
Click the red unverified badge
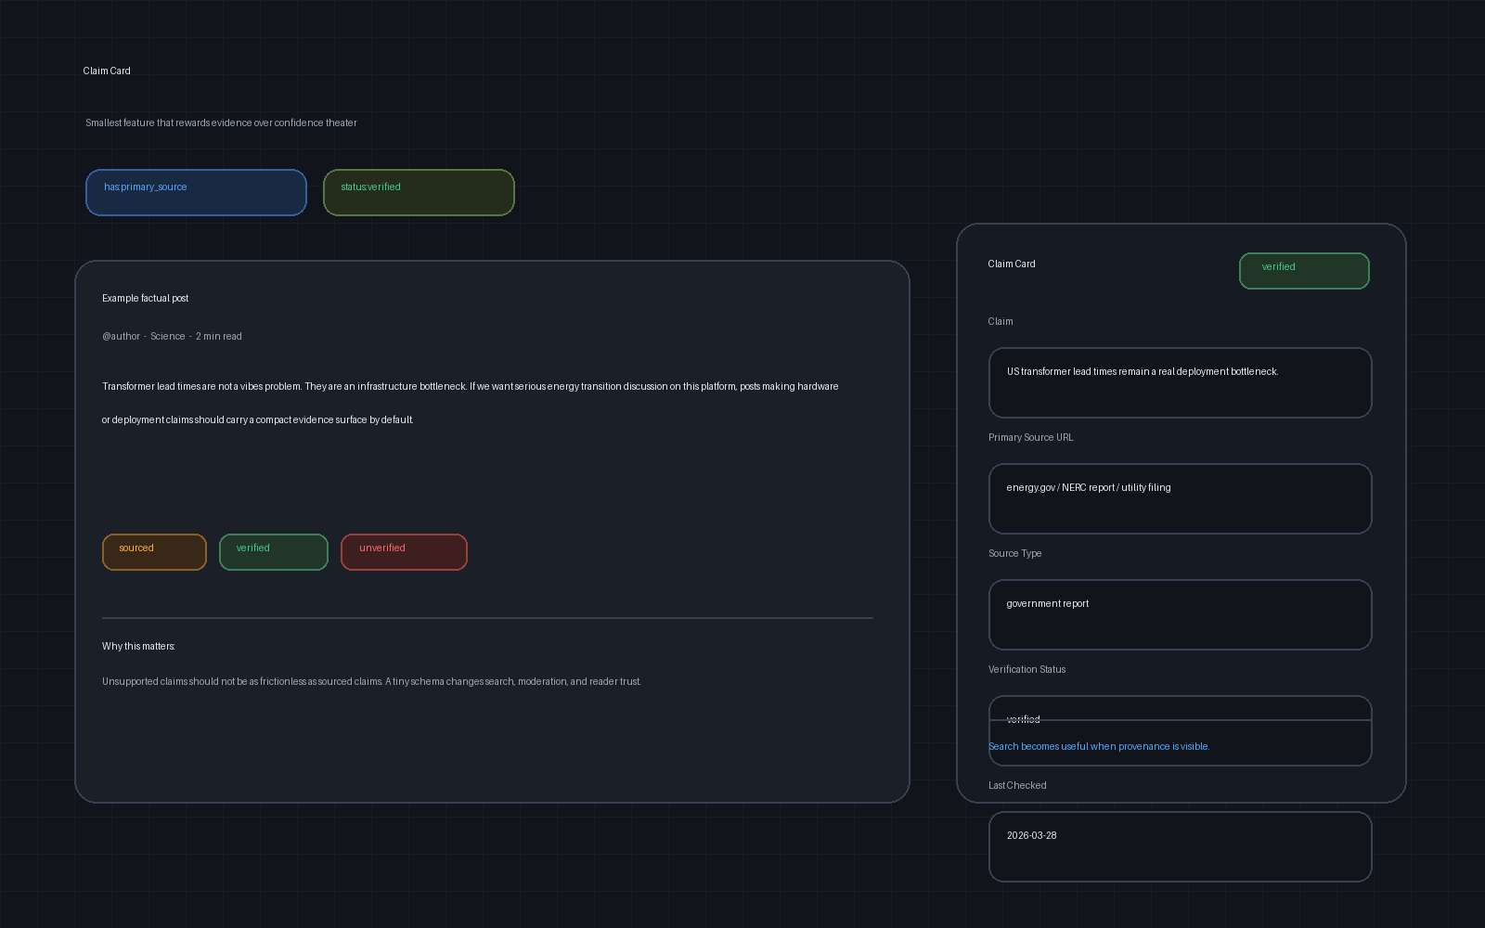point(404,552)
